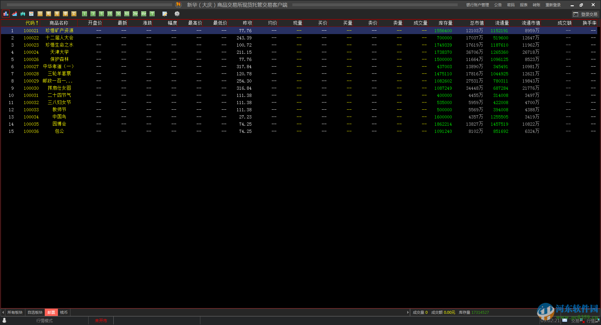
Task: Sort by the 总市值 column header
Action: [477, 23]
